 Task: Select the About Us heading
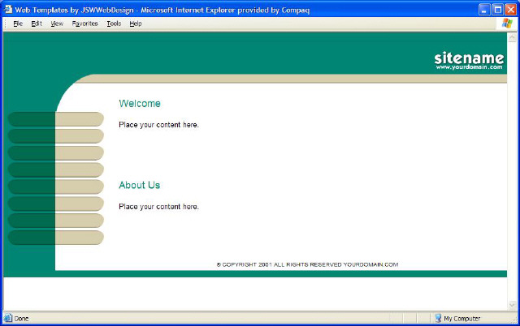coord(140,185)
